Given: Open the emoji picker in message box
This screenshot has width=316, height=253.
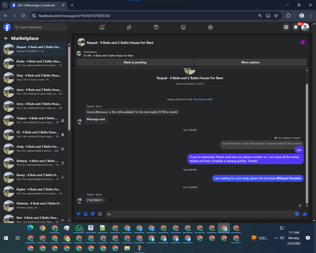Looking at the screenshot, I should [297, 214].
